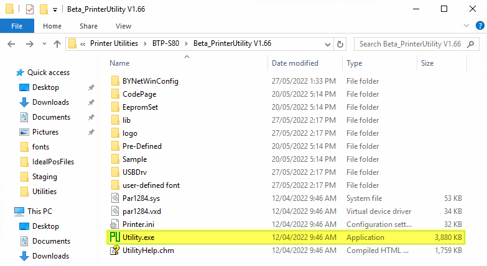Viewport: 487px width, 266px height.
Task: Open pinned Documents under Quick access
Action: pos(51,117)
